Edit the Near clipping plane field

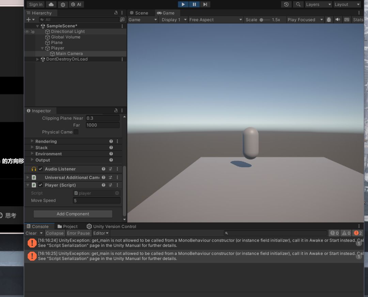[103, 118]
